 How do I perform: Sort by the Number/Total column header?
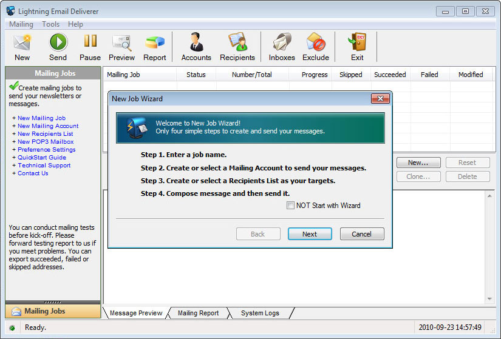(252, 75)
